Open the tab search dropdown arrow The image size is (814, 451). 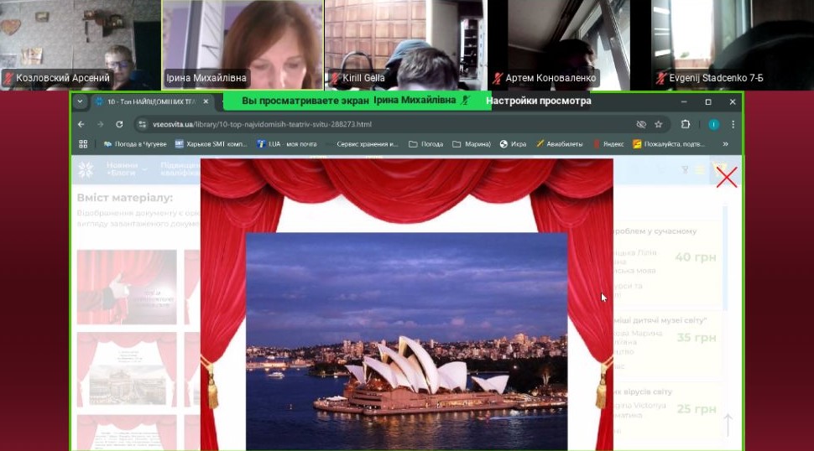pos(80,101)
